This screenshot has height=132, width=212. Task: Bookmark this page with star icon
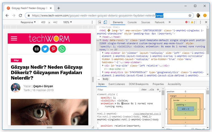click(190, 15)
